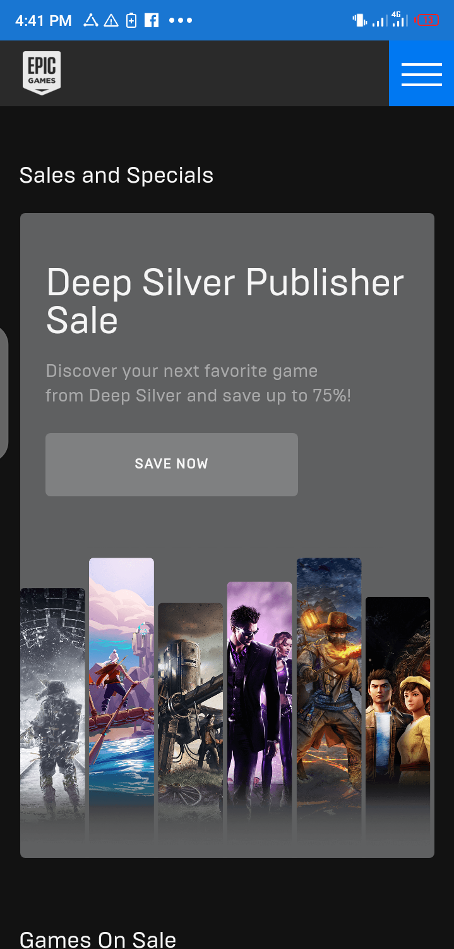Image resolution: width=454 pixels, height=949 pixels.
Task: Open the hamburger navigation menu
Action: (x=421, y=73)
